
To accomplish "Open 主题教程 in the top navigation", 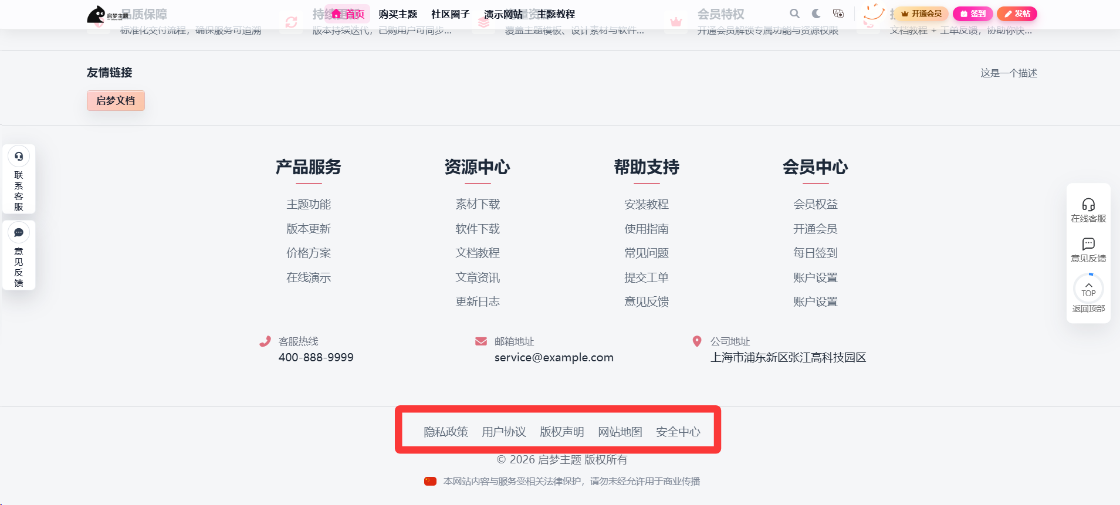I will pyautogui.click(x=556, y=14).
